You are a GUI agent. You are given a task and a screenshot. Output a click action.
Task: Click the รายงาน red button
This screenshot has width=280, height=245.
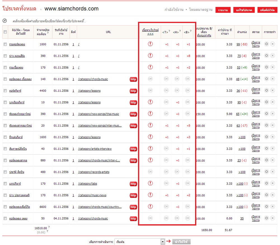point(223,10)
